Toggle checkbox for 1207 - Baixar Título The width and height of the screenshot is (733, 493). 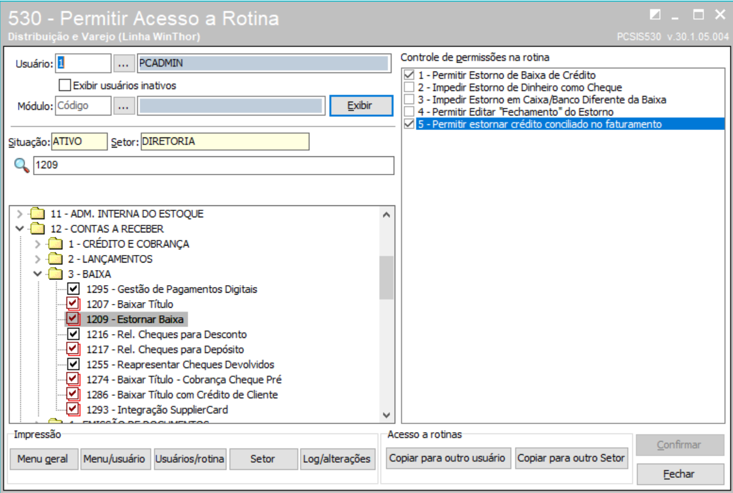click(x=73, y=303)
